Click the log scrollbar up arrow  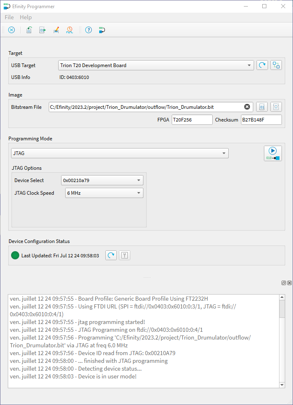(282, 297)
